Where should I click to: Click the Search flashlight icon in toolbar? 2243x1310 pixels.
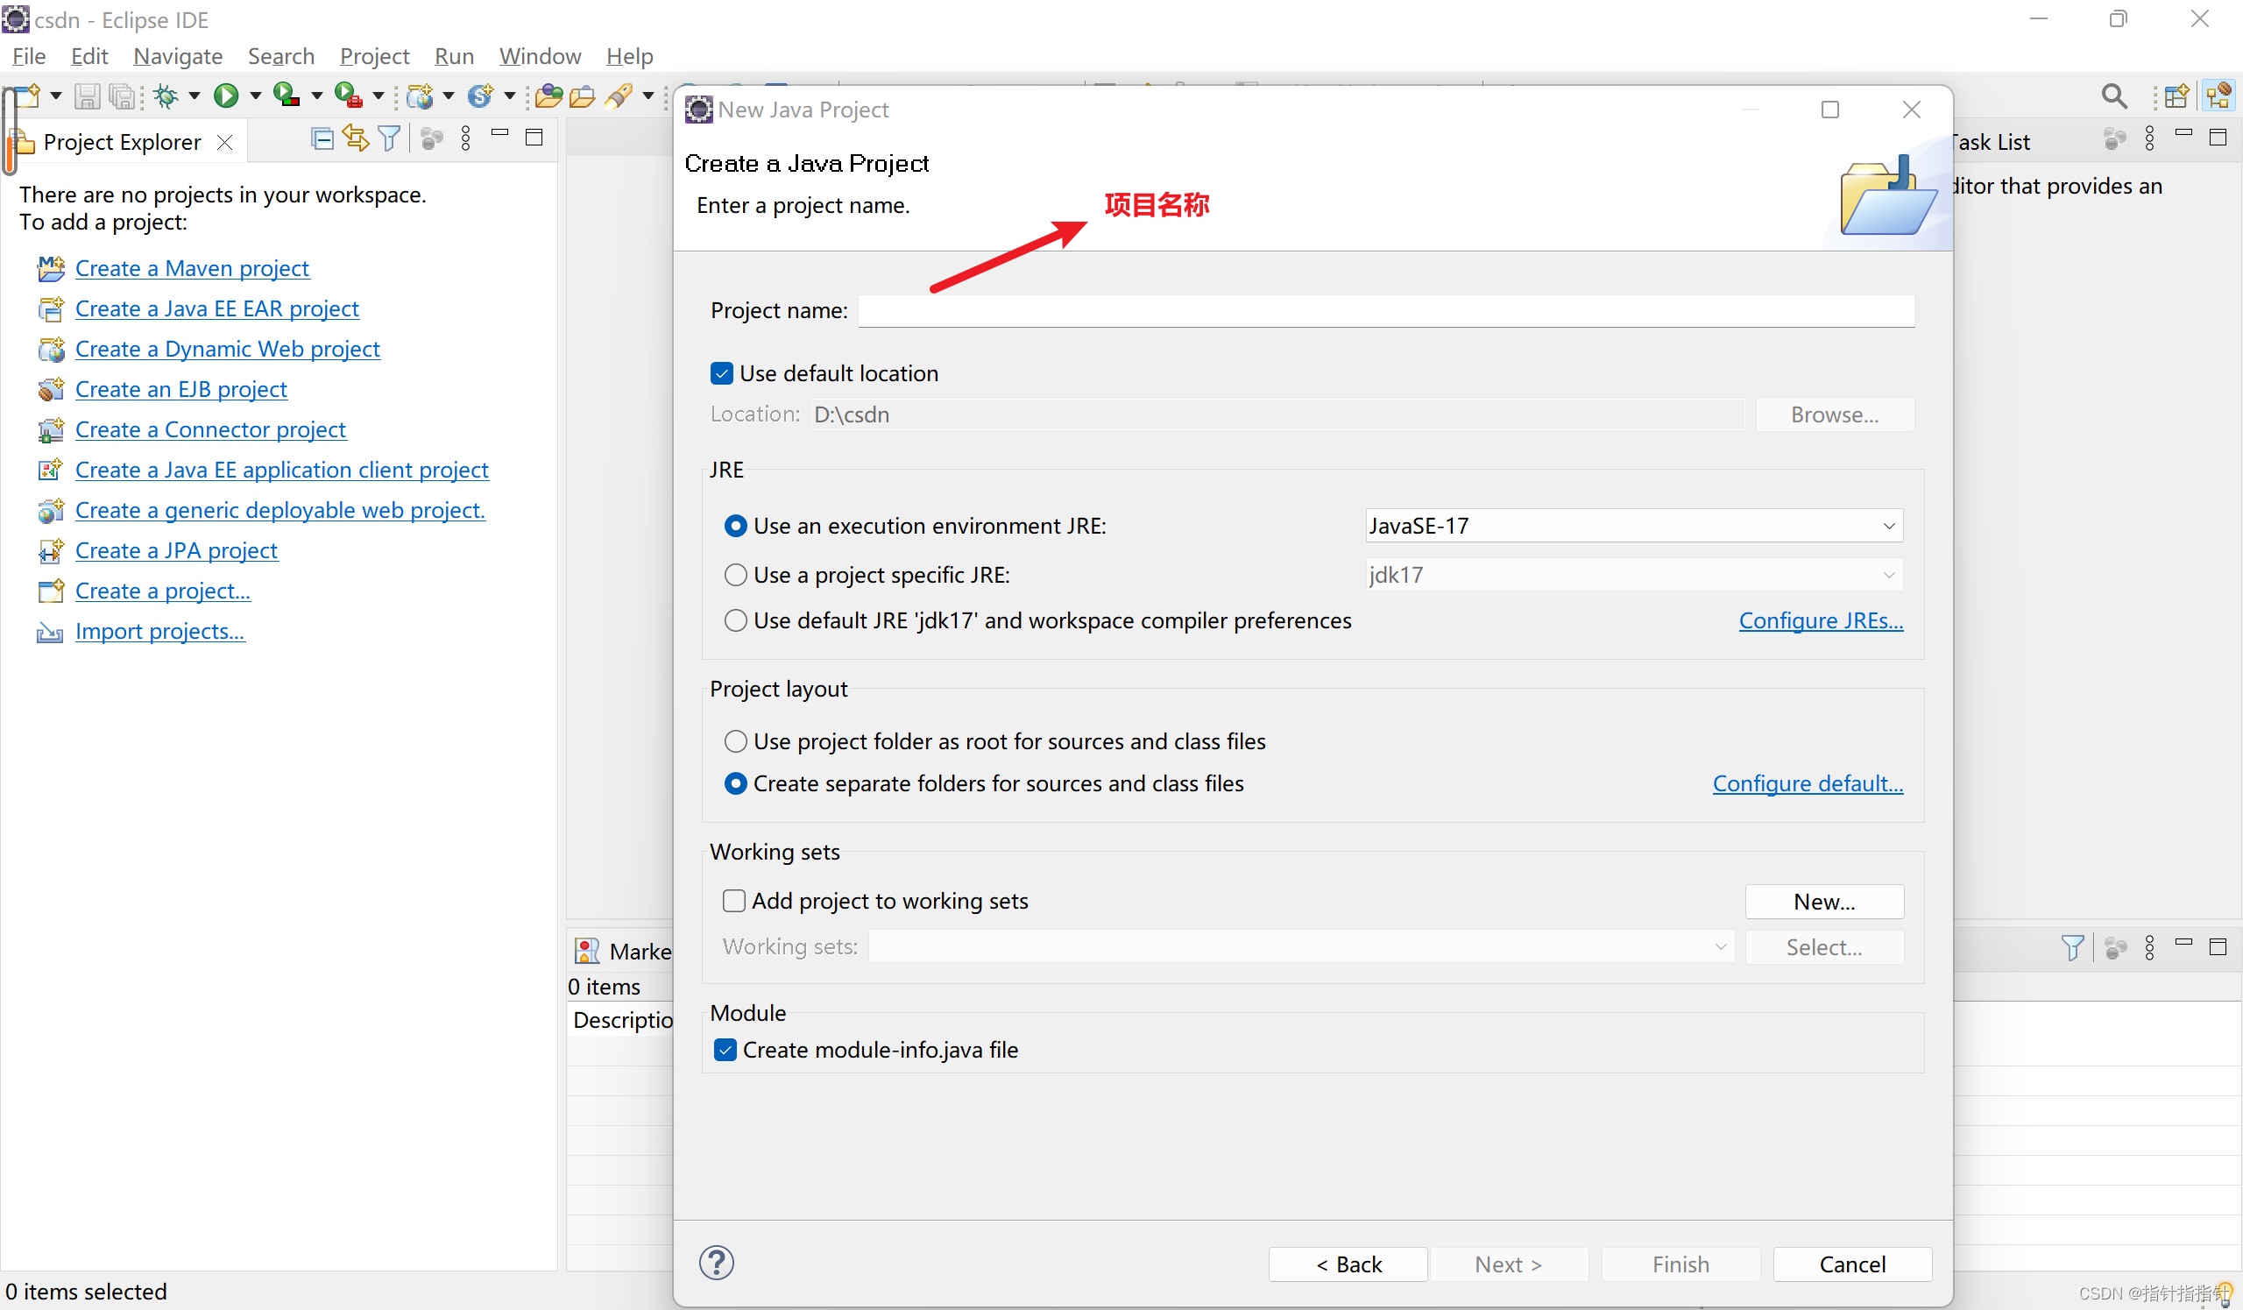619,96
